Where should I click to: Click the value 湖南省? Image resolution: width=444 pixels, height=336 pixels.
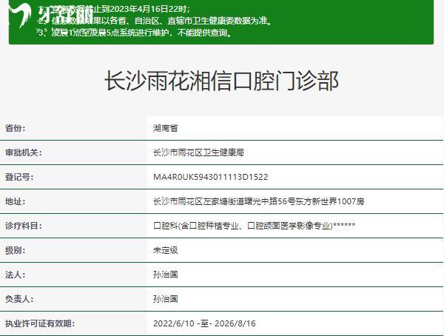[165, 128]
